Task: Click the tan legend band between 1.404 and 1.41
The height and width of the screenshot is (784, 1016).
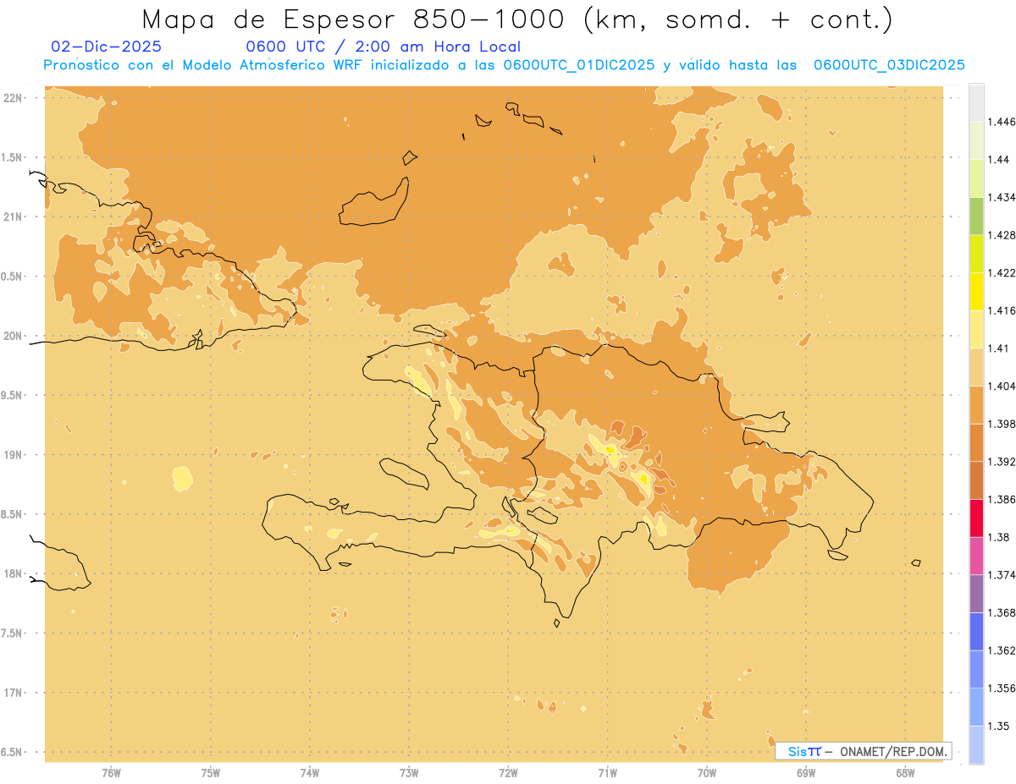Action: click(976, 367)
